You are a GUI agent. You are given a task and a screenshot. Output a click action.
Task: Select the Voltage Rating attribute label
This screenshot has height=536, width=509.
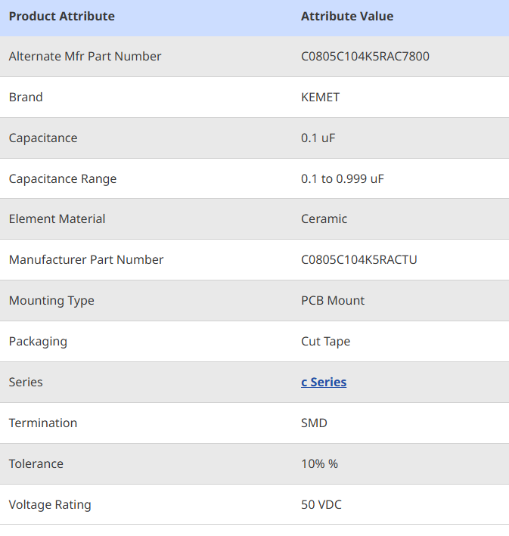pyautogui.click(x=50, y=504)
